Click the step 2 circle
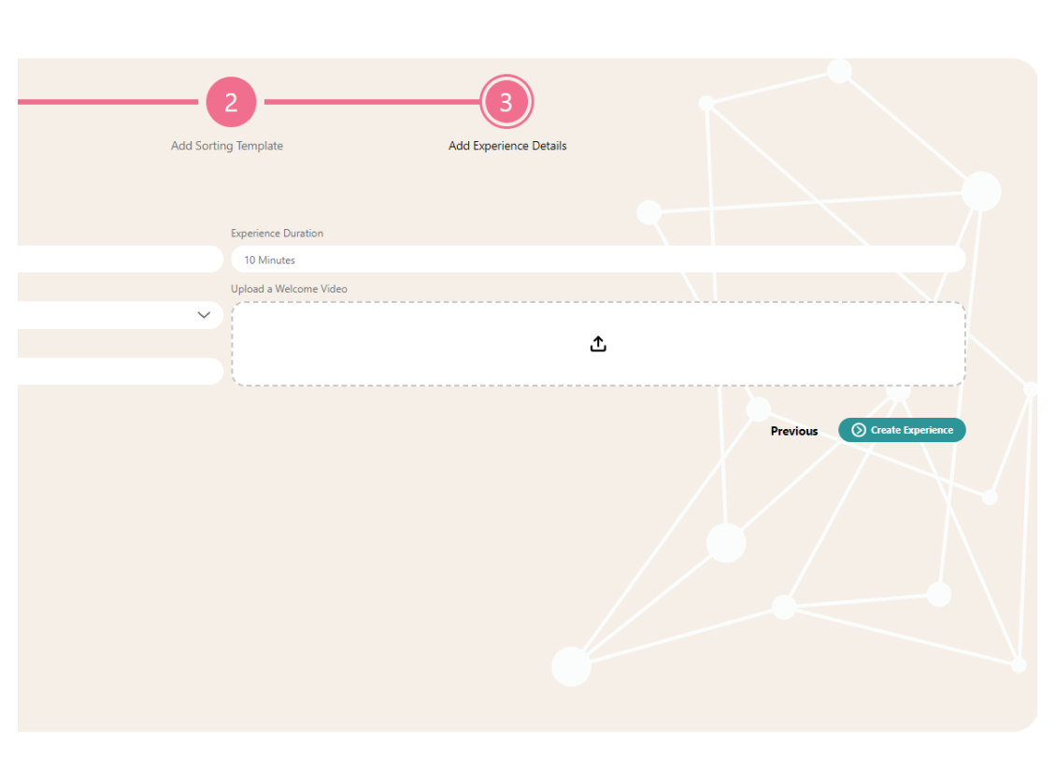Viewport: 1056px width, 758px height. click(231, 102)
